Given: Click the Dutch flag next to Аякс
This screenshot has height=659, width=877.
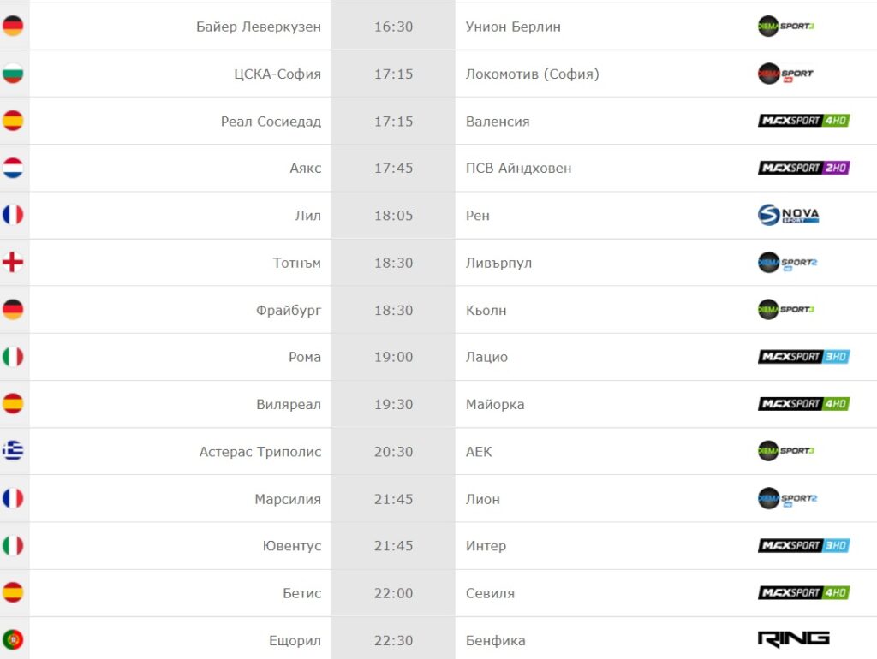Looking at the screenshot, I should point(13,169).
